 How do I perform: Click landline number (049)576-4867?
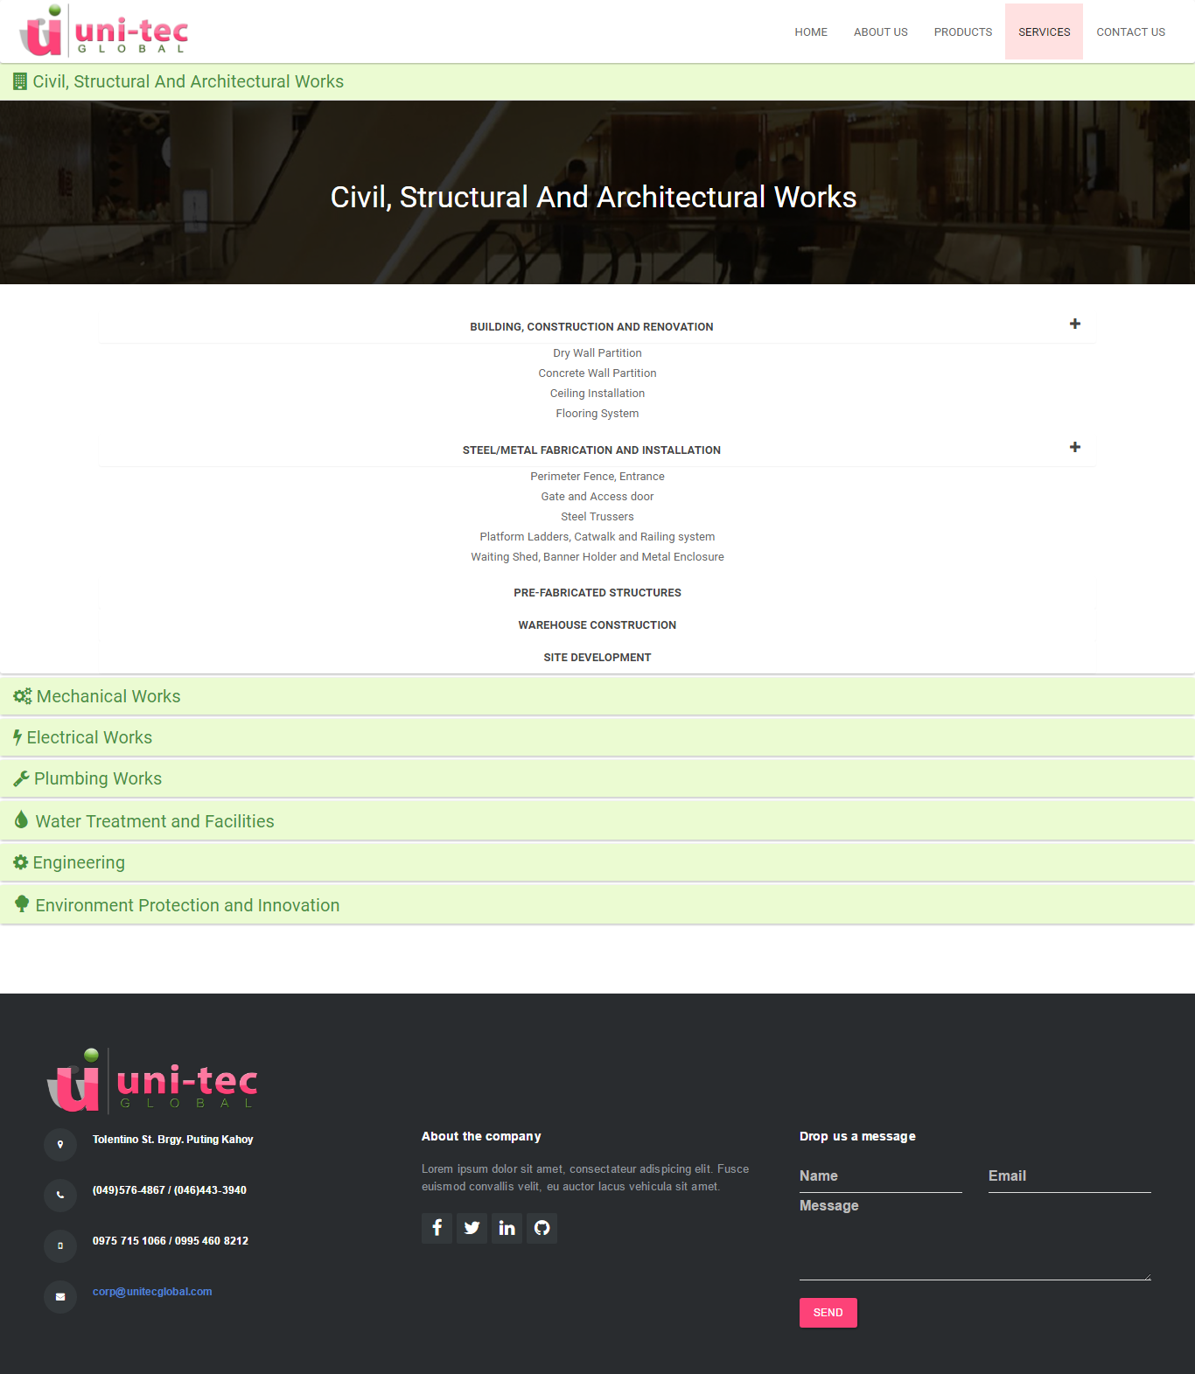click(129, 1190)
